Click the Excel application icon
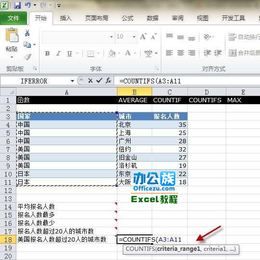Image resolution: width=260 pixels, height=260 pixels. pyautogui.click(x=4, y=5)
